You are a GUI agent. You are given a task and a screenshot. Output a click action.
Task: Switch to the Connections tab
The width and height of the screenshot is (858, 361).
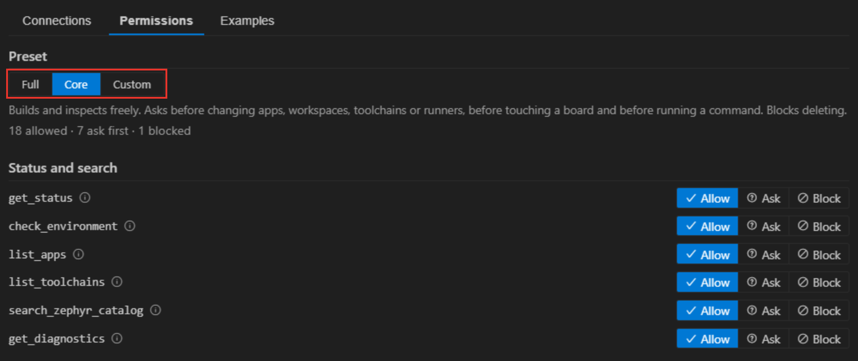(x=57, y=20)
